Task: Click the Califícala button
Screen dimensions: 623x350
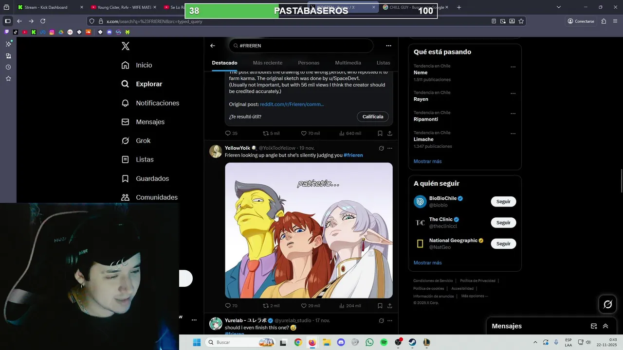Action: [x=373, y=117]
